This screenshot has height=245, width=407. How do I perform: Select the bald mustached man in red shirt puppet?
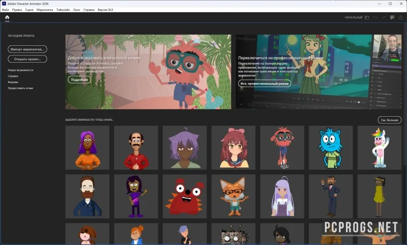pyautogui.click(x=136, y=148)
